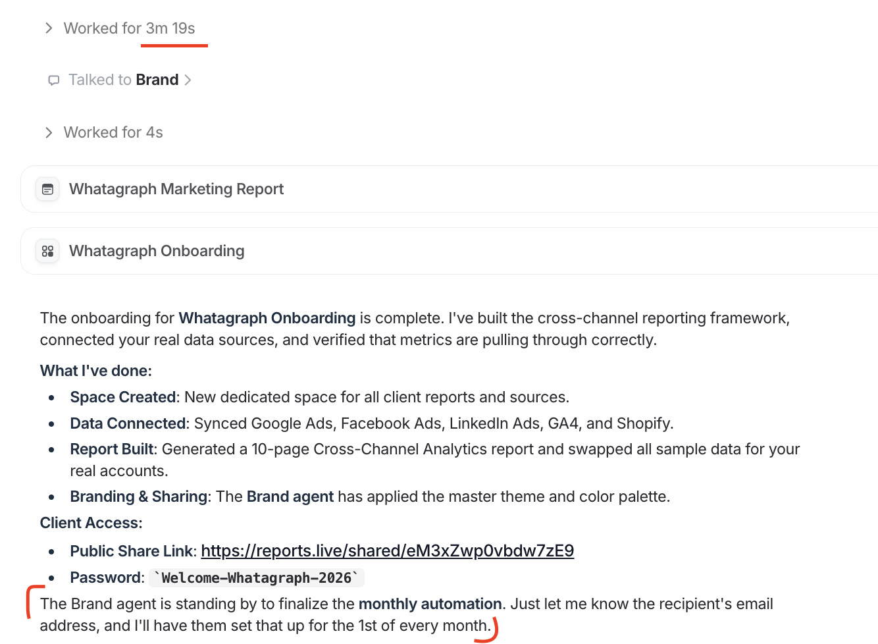Click the Whatagraph Marketing Report icon
878x644 pixels.
pos(47,190)
